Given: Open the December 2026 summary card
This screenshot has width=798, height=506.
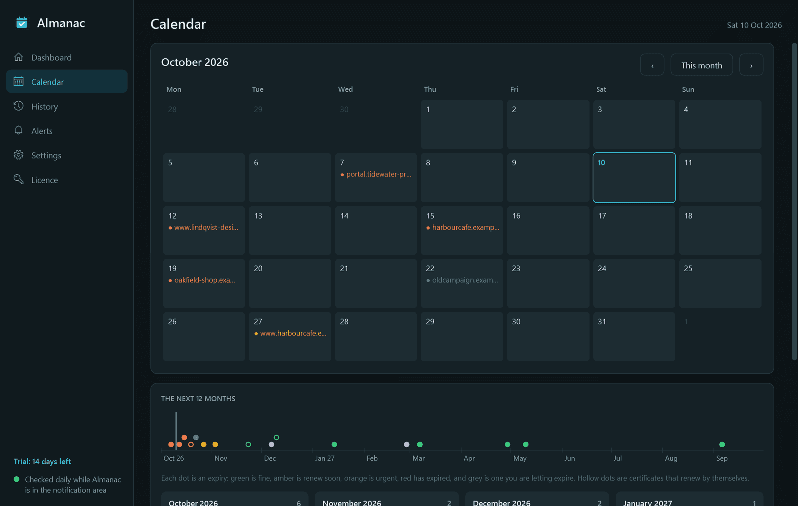Looking at the screenshot, I should [537, 499].
